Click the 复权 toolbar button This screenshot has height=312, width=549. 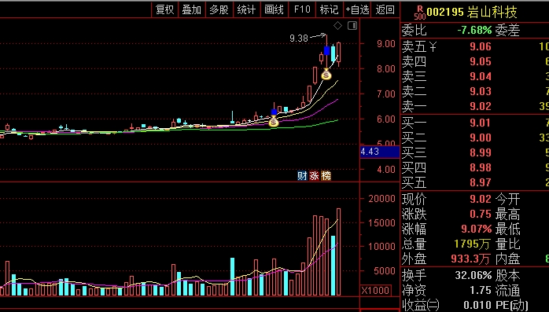tap(164, 9)
